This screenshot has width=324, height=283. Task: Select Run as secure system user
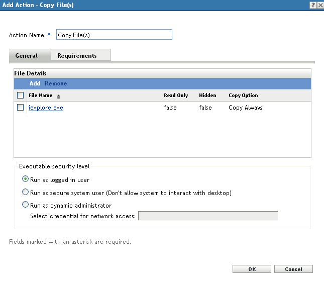25,192
